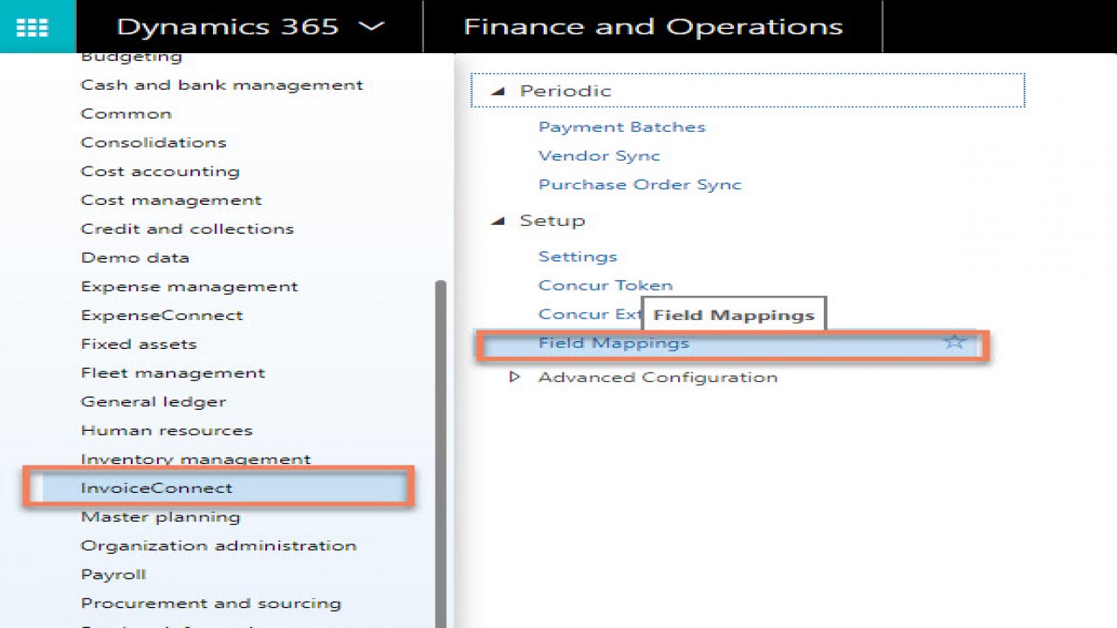
Task: Favorite Field Mappings with the star icon
Action: pyautogui.click(x=955, y=342)
